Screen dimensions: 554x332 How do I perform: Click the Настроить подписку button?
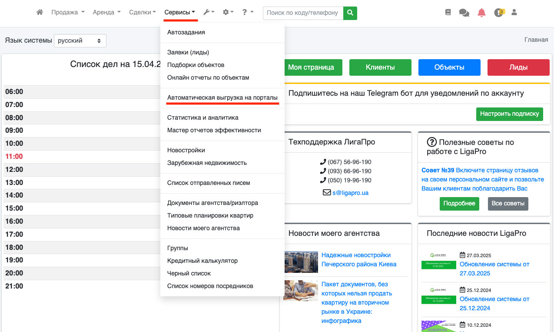coord(510,114)
